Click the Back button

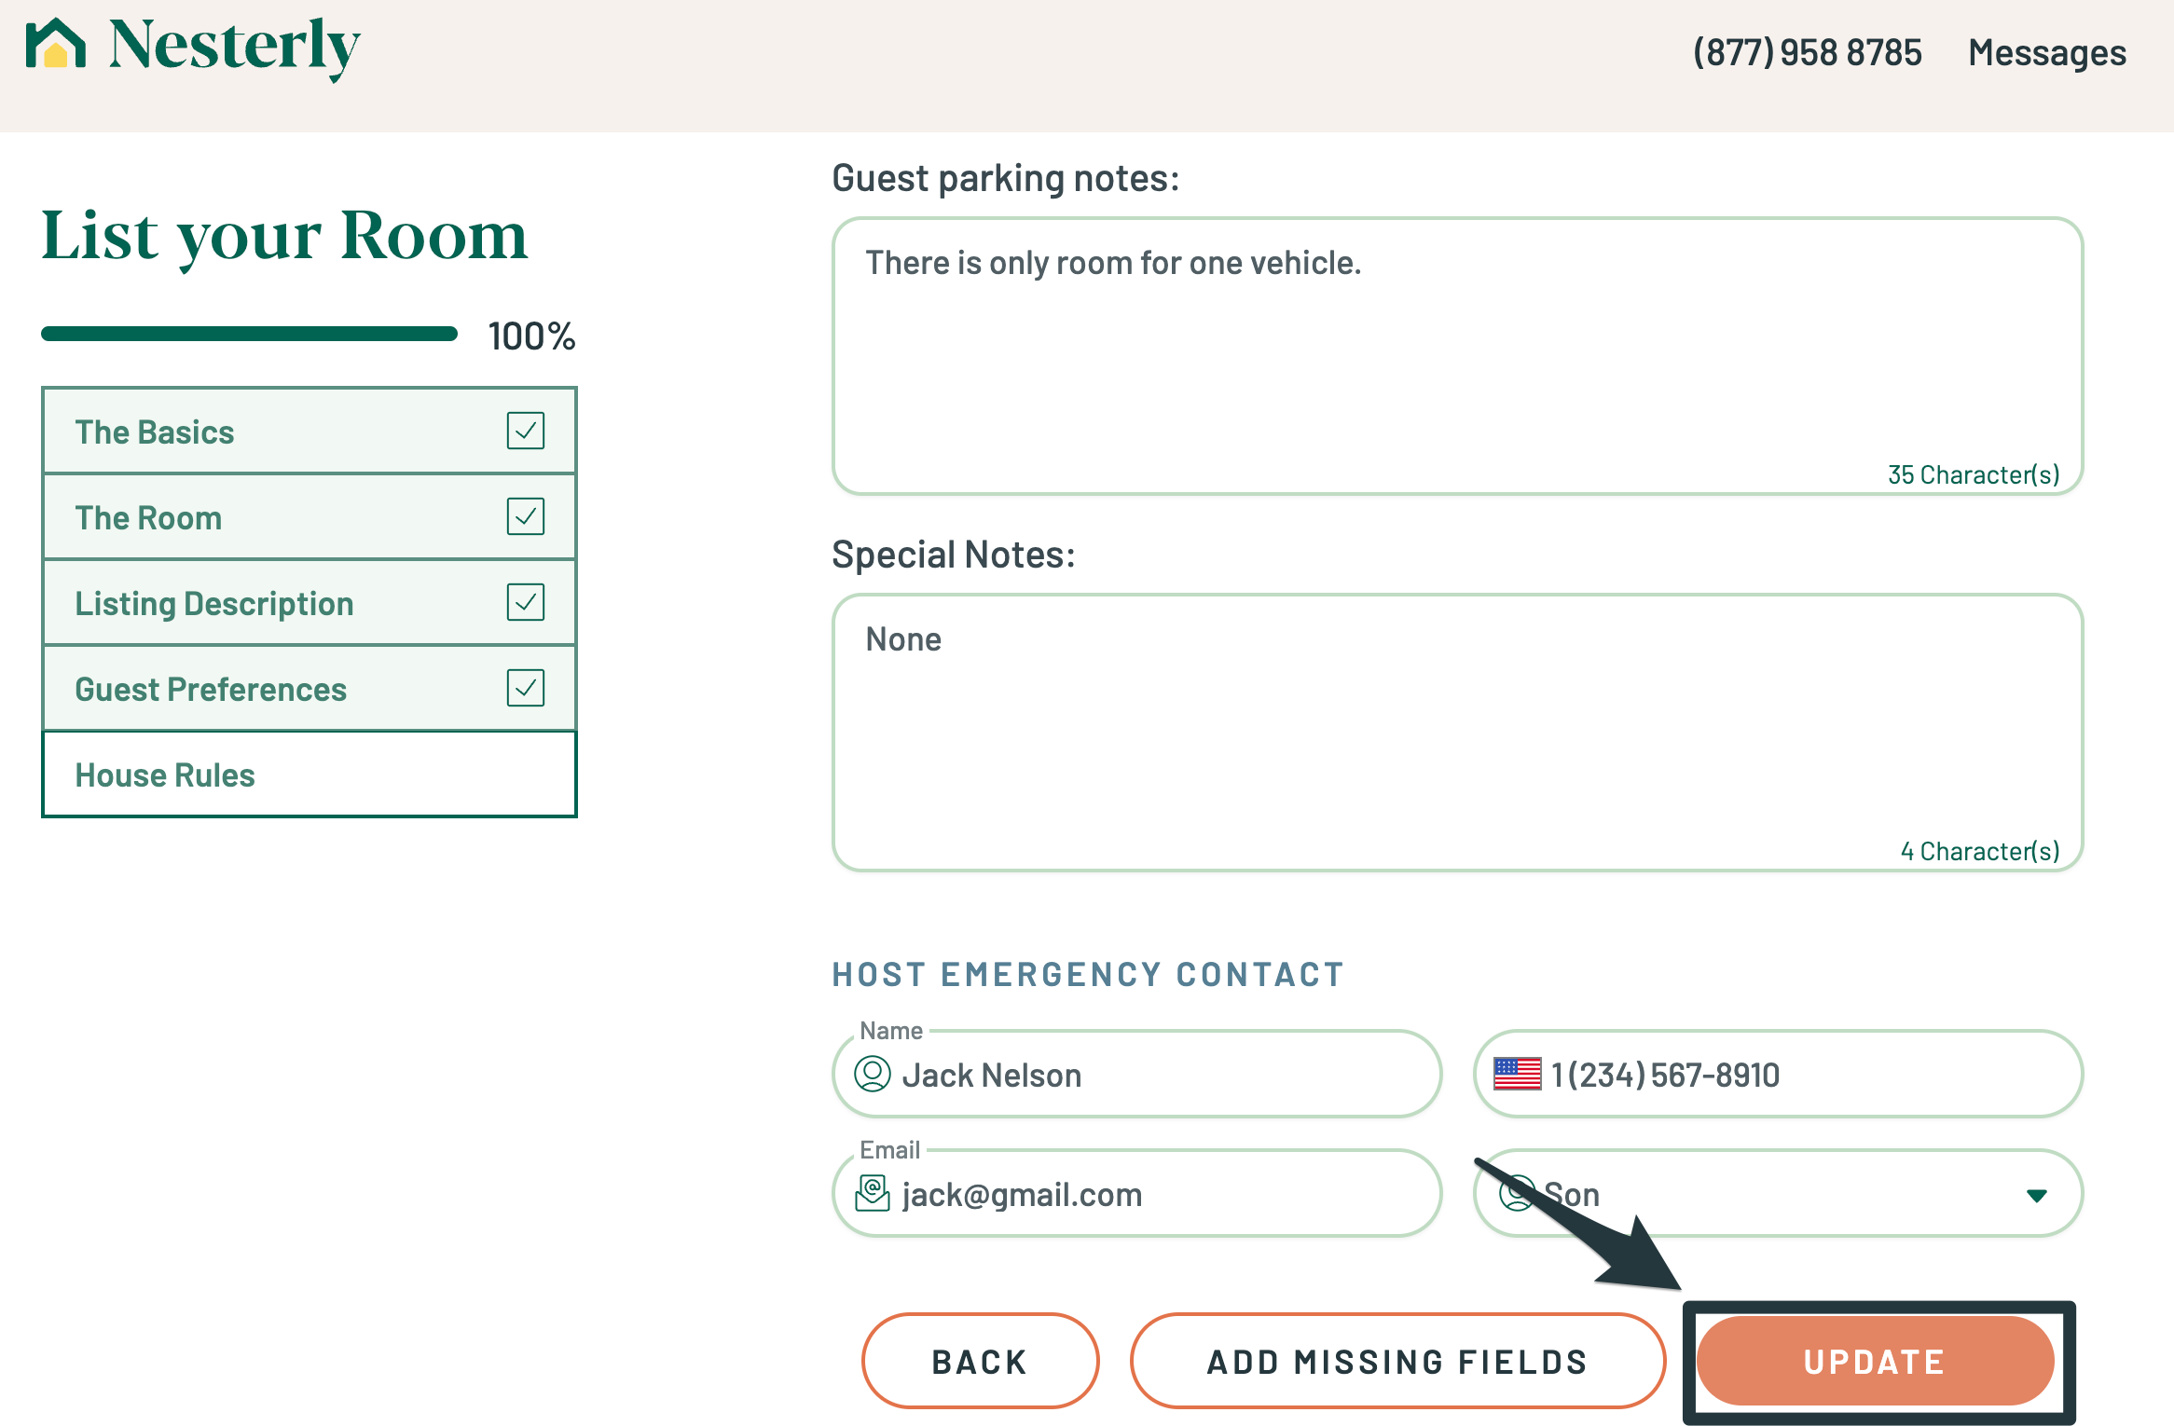[980, 1362]
